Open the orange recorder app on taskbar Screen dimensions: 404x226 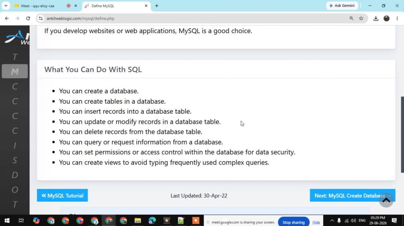[196, 221]
